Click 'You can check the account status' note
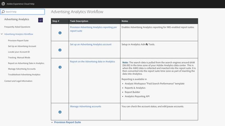Viewport: 225px width, 126px height. [152, 106]
